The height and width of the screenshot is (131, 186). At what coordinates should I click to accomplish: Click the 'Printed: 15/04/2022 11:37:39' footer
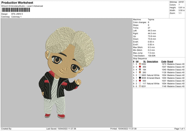(x=123, y=129)
